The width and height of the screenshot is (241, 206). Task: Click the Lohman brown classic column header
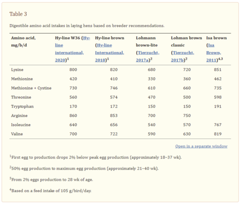click(187, 42)
